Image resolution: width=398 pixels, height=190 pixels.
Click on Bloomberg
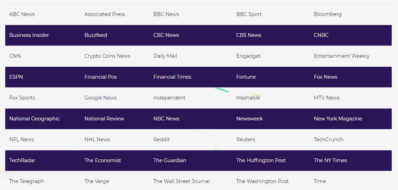(x=327, y=15)
